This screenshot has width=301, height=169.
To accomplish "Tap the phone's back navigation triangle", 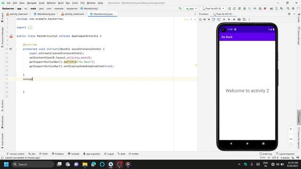I will click(231, 144).
